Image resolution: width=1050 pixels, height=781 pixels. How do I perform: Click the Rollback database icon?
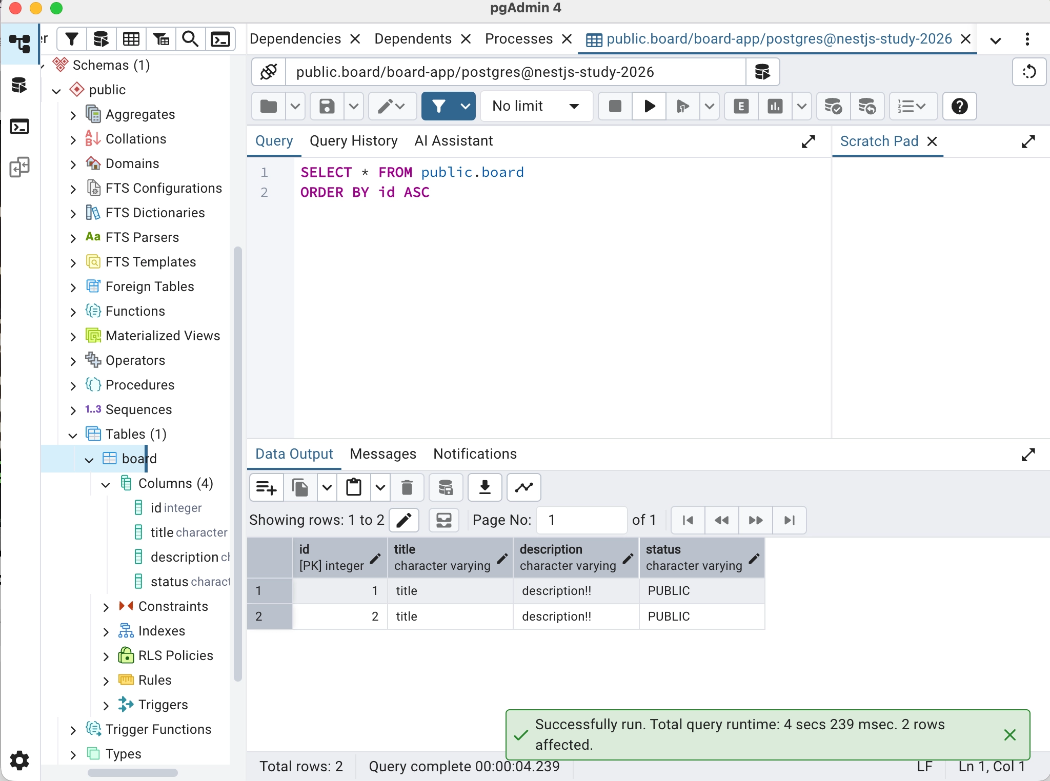pos(867,106)
